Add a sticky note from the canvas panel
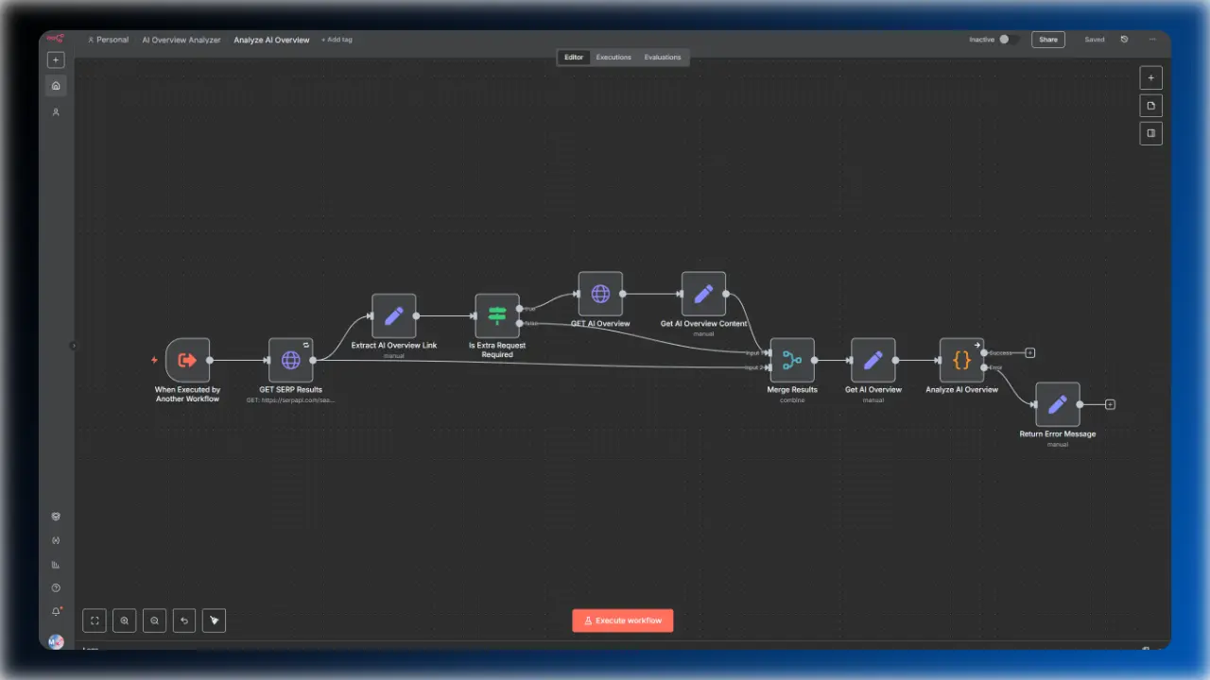The height and width of the screenshot is (680, 1210). [1150, 105]
